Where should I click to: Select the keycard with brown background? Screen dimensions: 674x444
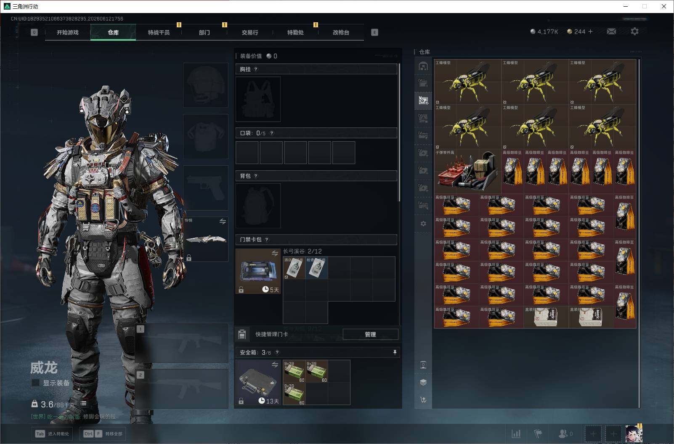pyautogui.click(x=294, y=268)
